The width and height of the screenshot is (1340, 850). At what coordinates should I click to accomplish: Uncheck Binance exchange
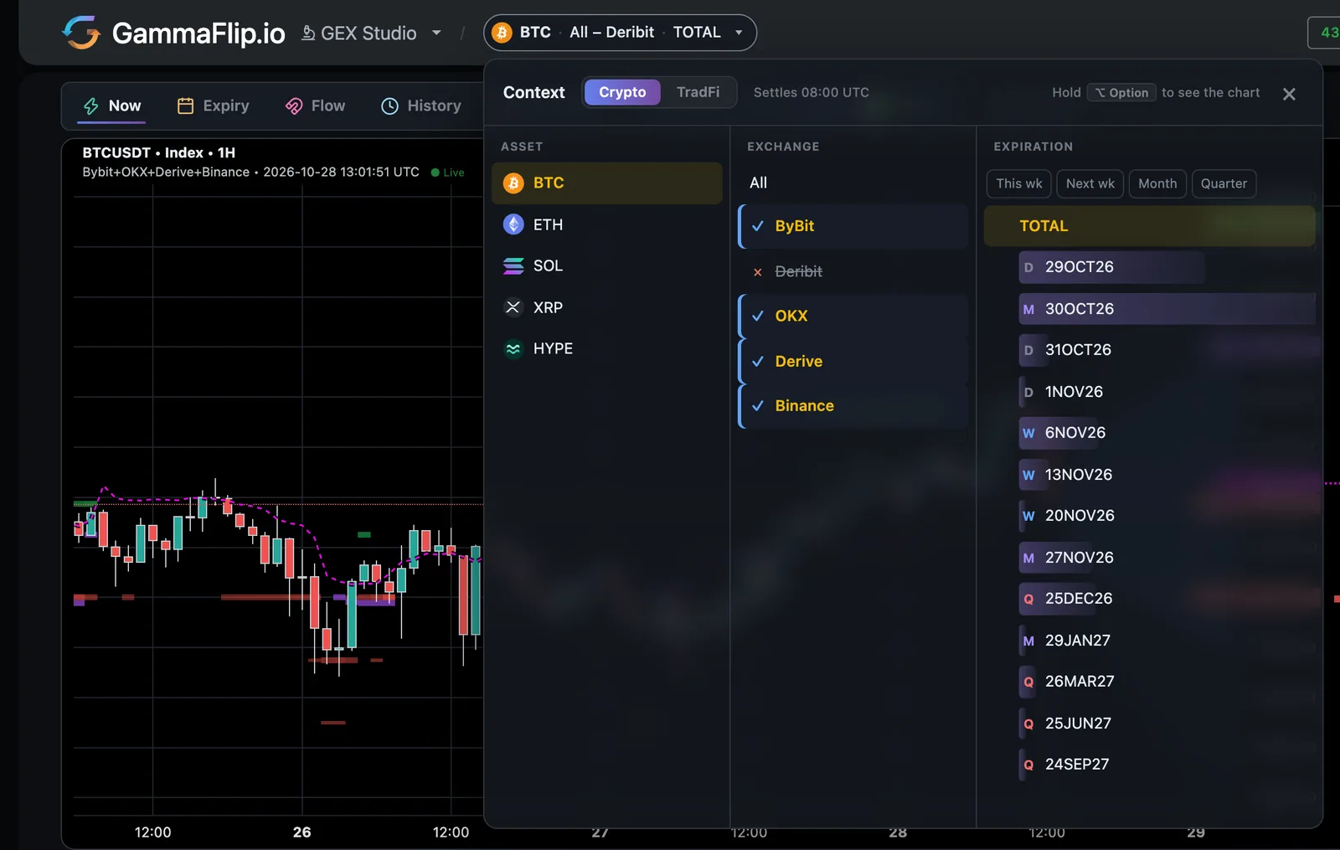pos(853,405)
